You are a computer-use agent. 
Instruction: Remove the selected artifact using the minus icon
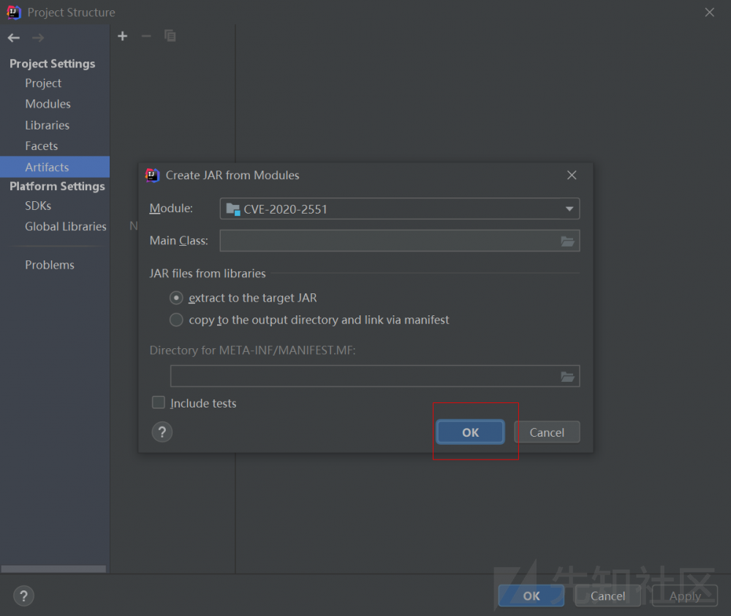145,36
